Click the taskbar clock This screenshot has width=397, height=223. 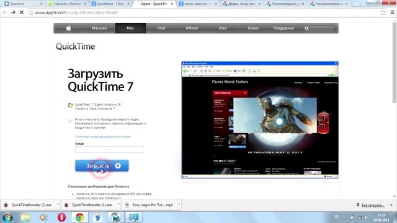coord(381,217)
